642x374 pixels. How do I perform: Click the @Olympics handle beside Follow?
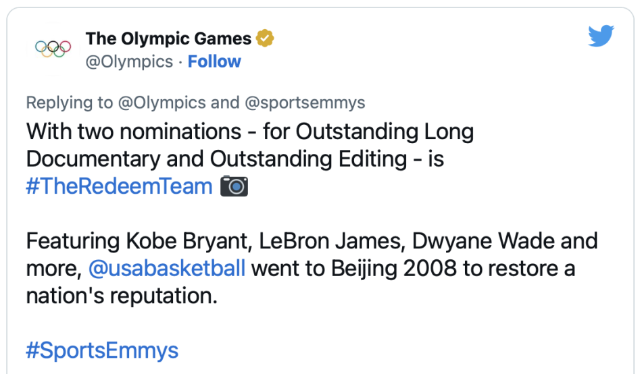[129, 61]
